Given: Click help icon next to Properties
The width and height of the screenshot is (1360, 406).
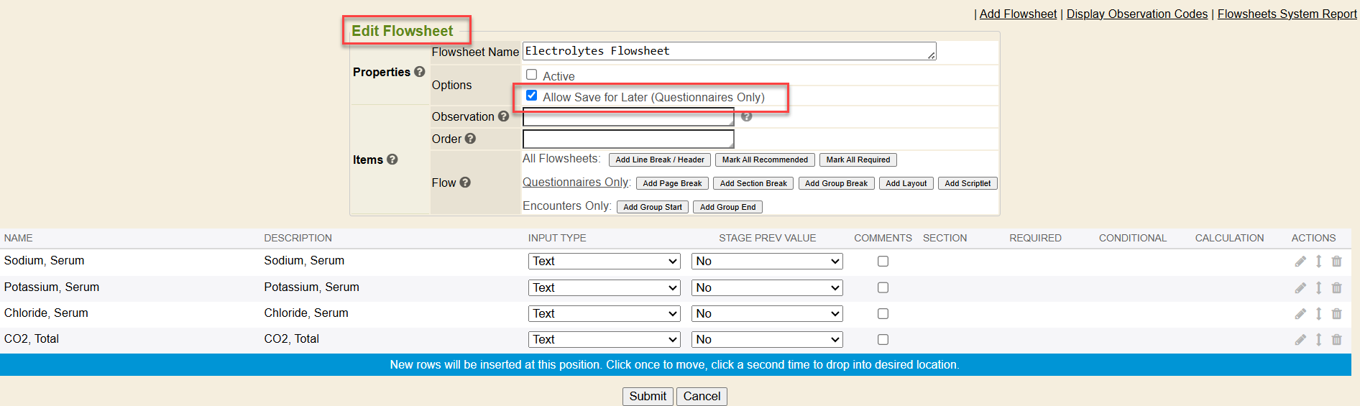Looking at the screenshot, I should tap(420, 72).
